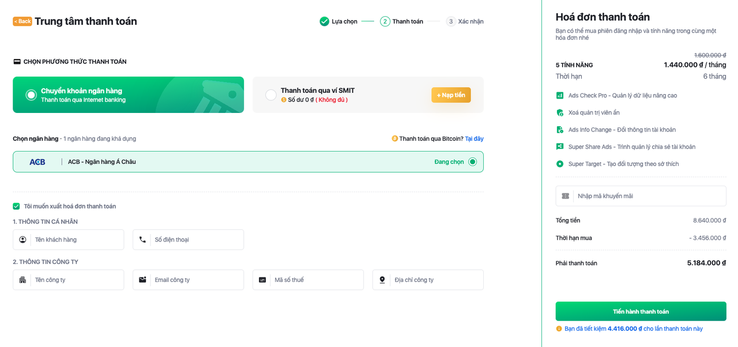738x347 pixels.
Task: Click the Super Target feature icon
Action: 559,164
